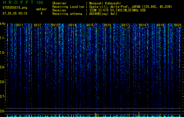184x117 pixels.
Task: Click the ICOM IC-575 53.7492 MHz text
Action: (x=117, y=10)
